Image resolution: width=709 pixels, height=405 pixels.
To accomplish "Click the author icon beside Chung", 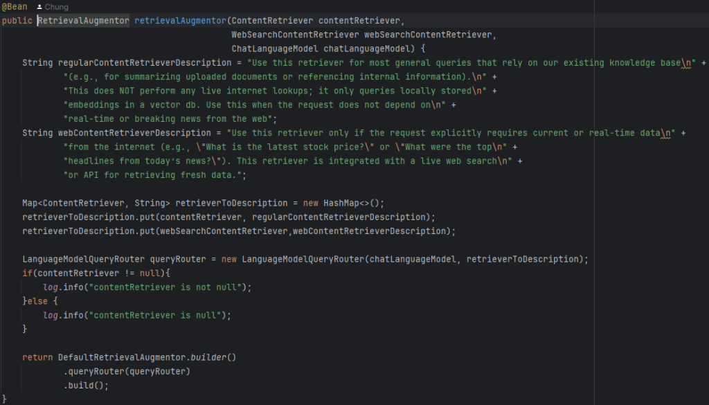I will (x=39, y=7).
